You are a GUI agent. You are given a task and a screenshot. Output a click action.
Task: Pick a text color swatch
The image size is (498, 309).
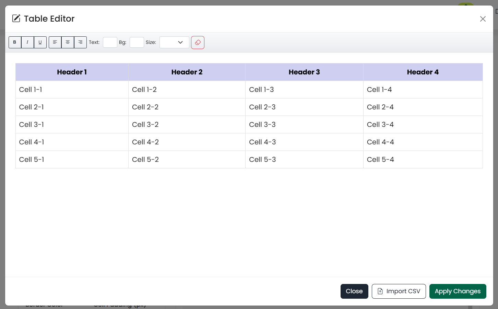click(x=110, y=43)
